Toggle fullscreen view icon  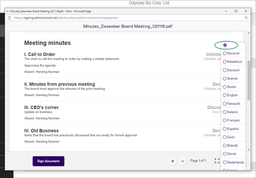pos(217,161)
